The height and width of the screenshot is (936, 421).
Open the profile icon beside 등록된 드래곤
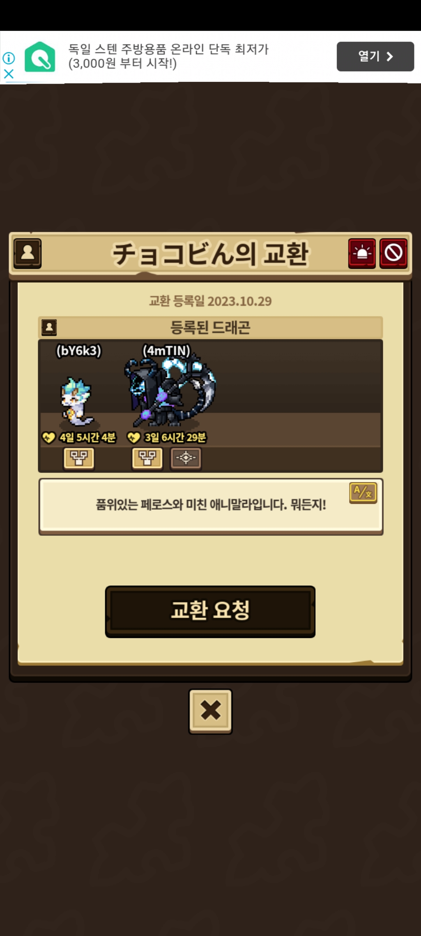coord(49,327)
